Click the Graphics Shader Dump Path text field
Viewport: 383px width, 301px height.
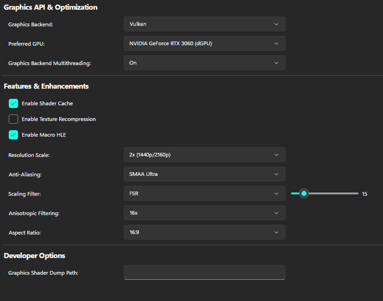click(204, 272)
